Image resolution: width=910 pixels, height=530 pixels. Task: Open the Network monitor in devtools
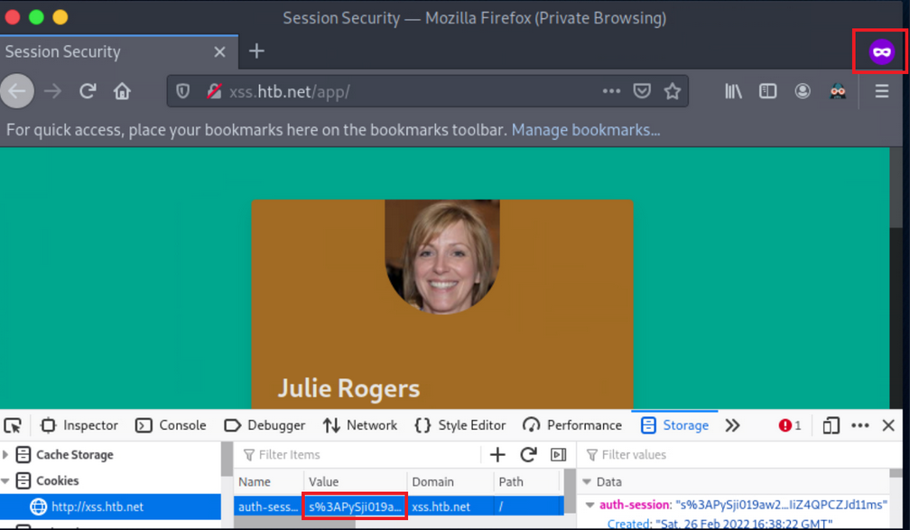(x=360, y=424)
